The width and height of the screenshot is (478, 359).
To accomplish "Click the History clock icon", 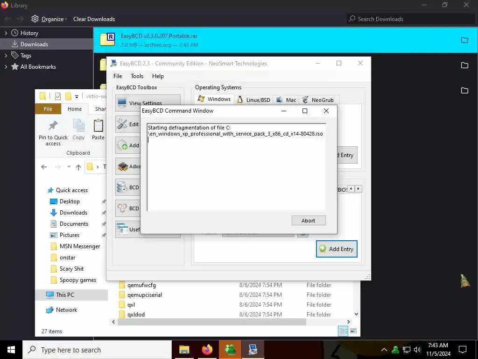I will tap(14, 33).
